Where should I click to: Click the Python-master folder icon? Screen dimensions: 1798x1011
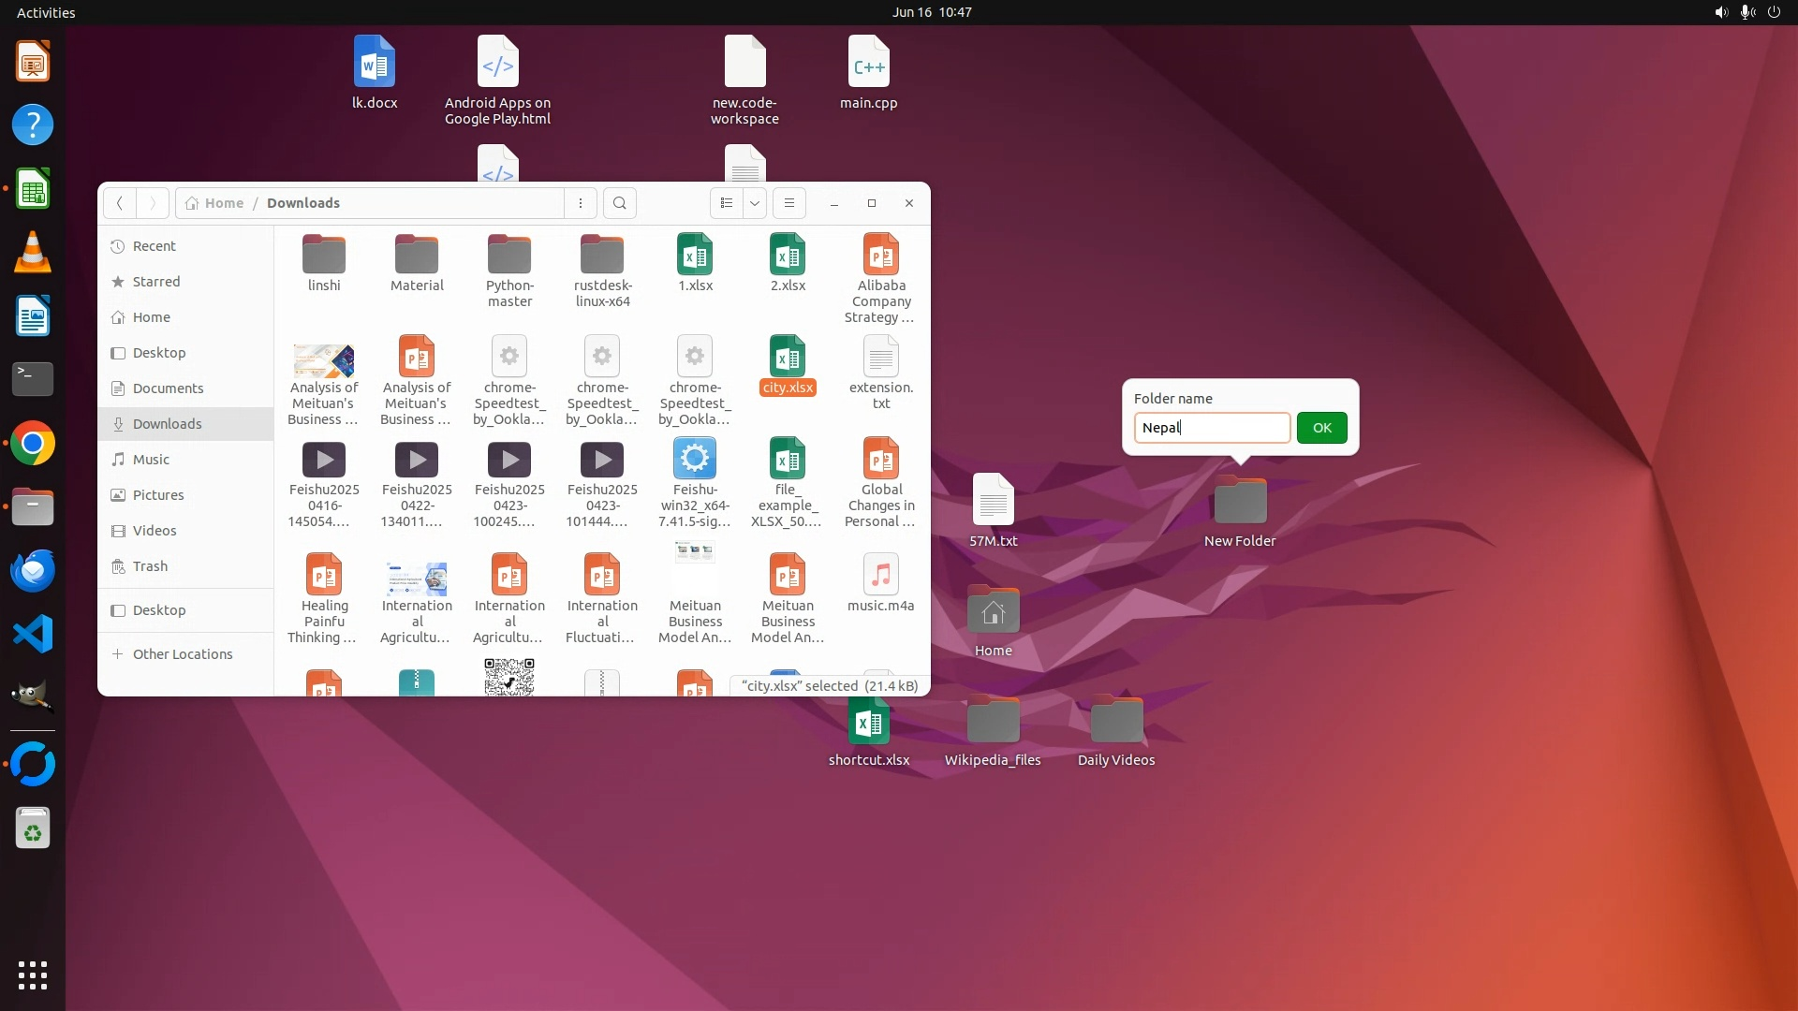[x=509, y=255]
